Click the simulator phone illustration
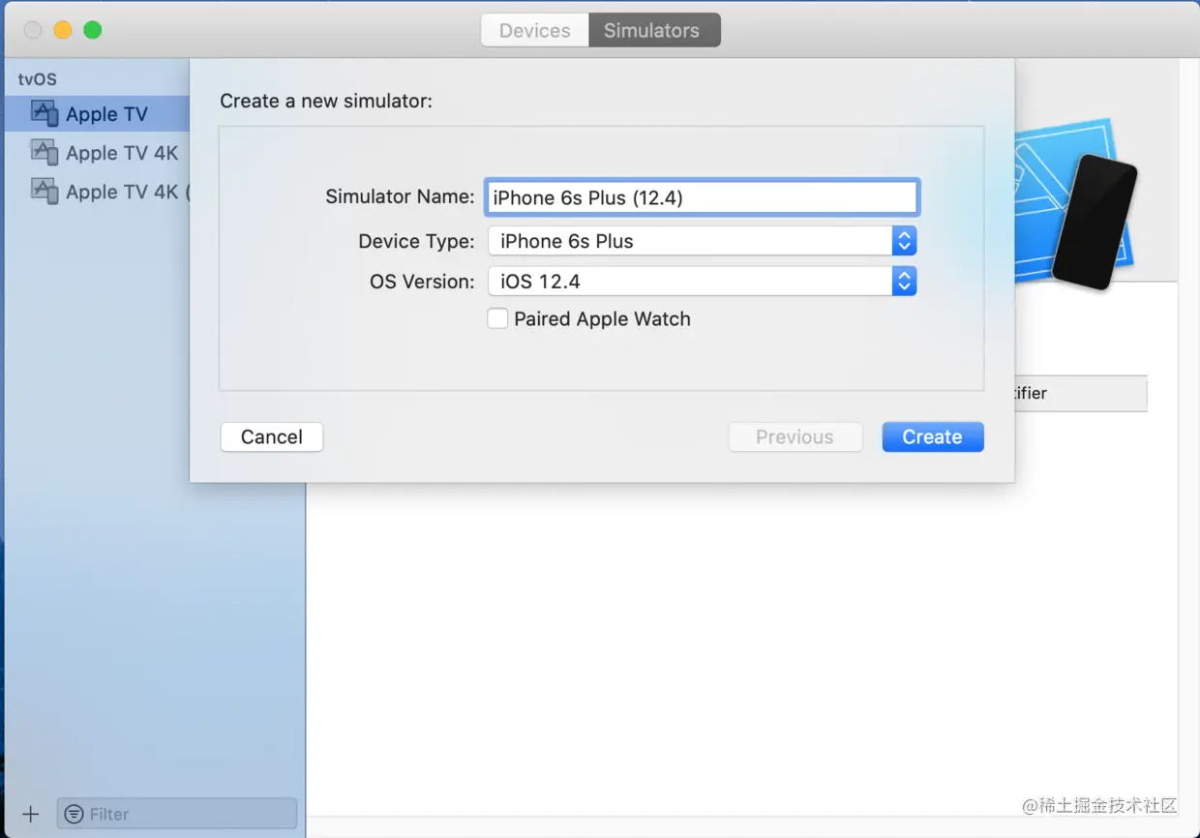1200x838 pixels. tap(1094, 222)
